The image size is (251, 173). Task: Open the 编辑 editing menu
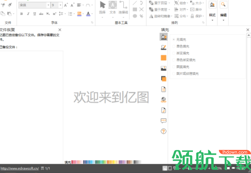click(223, 11)
